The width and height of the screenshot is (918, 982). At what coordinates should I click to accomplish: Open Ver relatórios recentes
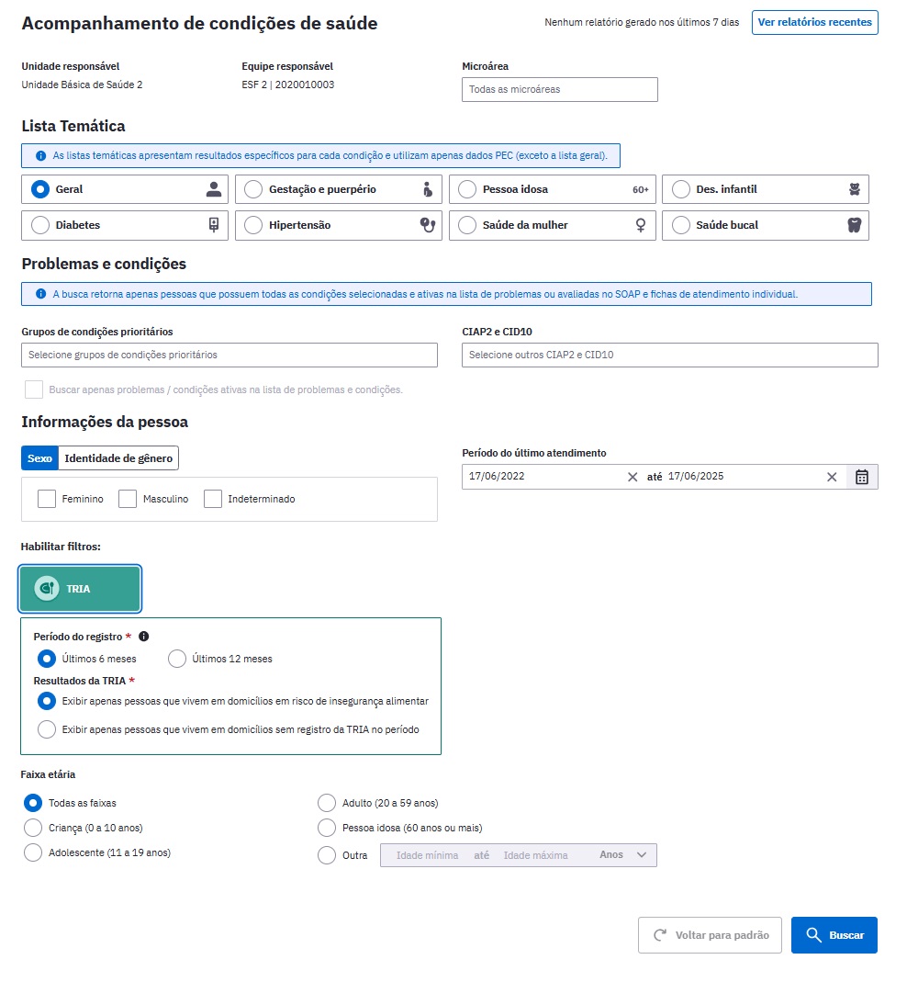[815, 23]
